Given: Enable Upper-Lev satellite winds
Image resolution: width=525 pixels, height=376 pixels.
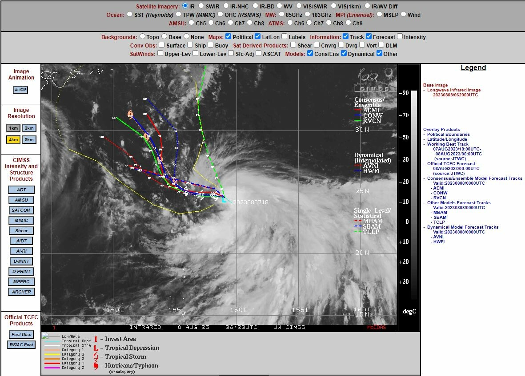Looking at the screenshot, I should (x=160, y=53).
